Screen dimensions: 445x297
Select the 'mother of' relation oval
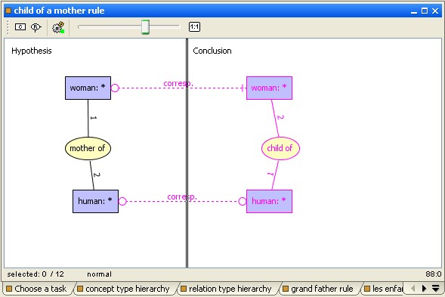pyautogui.click(x=88, y=148)
